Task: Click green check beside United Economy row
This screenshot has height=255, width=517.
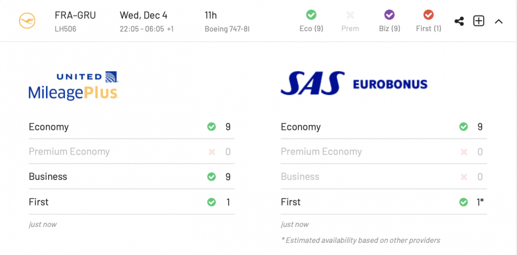Action: coord(211,127)
